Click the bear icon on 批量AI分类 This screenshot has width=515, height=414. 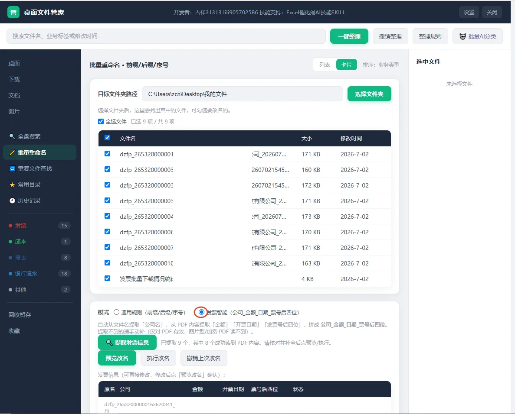(x=463, y=36)
